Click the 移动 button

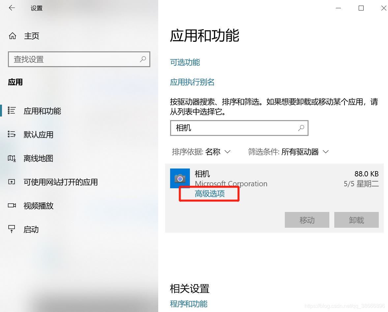click(307, 220)
